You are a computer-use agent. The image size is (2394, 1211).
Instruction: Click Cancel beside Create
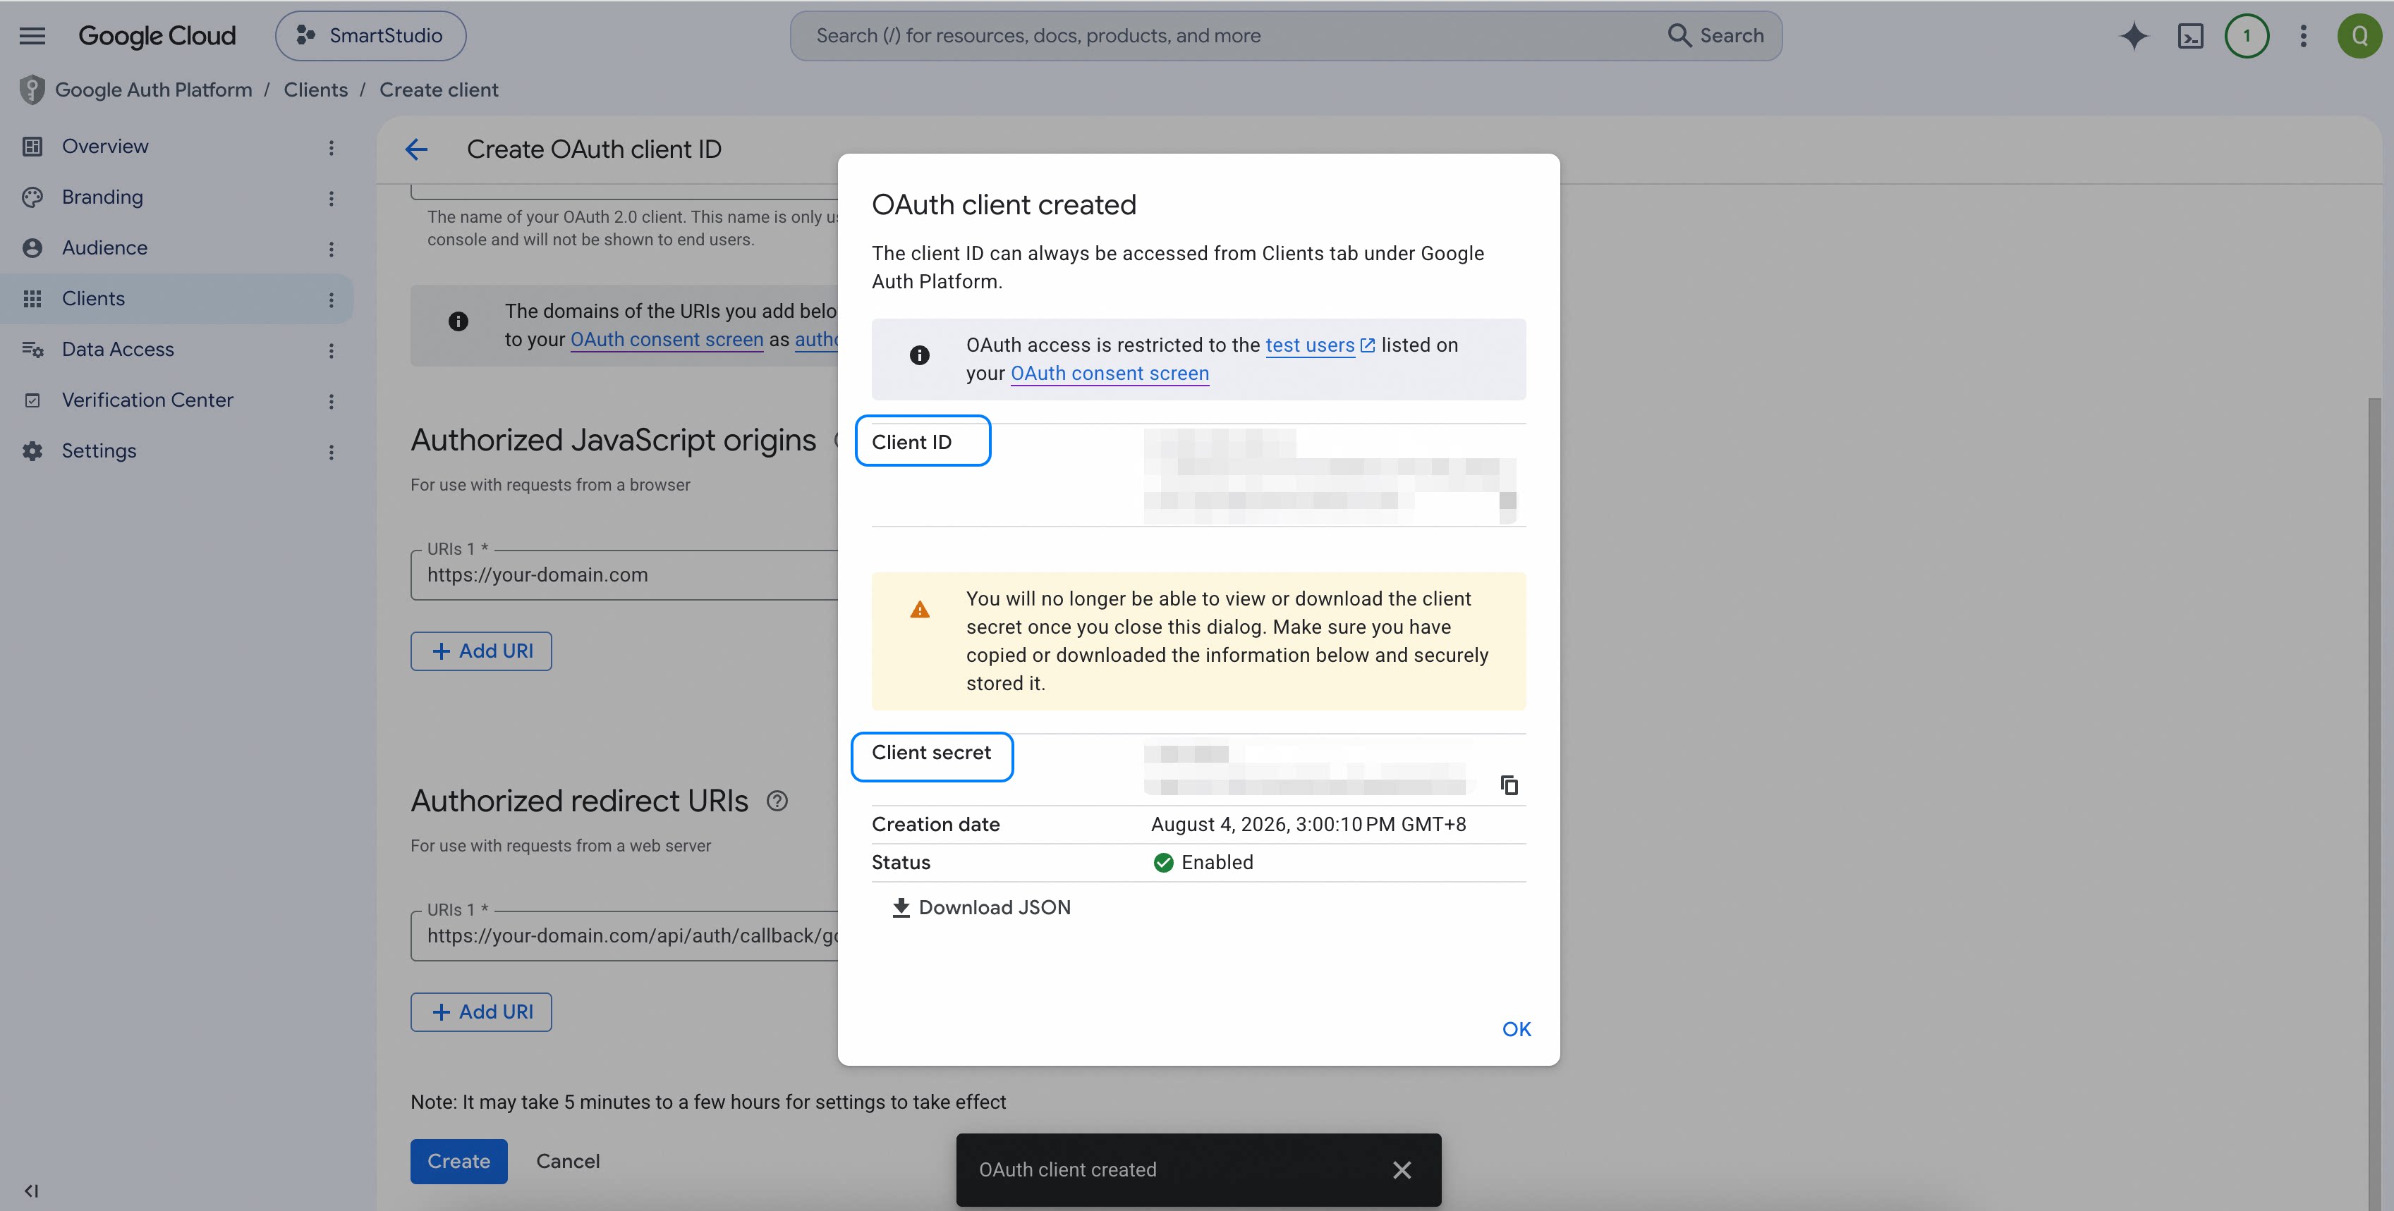point(568,1161)
